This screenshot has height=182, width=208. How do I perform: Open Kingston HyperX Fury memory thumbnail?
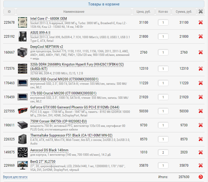click(23, 69)
